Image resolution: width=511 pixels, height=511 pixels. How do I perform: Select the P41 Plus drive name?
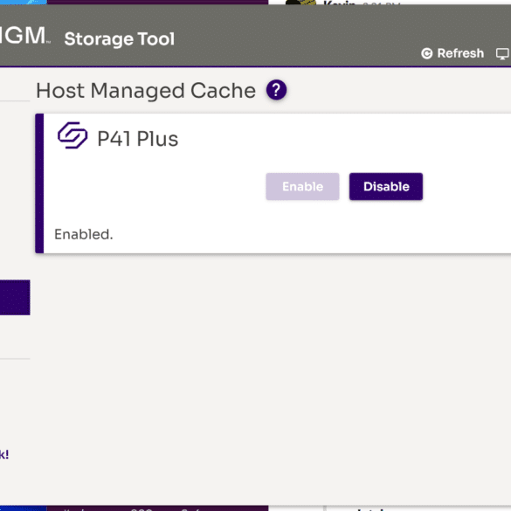point(138,139)
